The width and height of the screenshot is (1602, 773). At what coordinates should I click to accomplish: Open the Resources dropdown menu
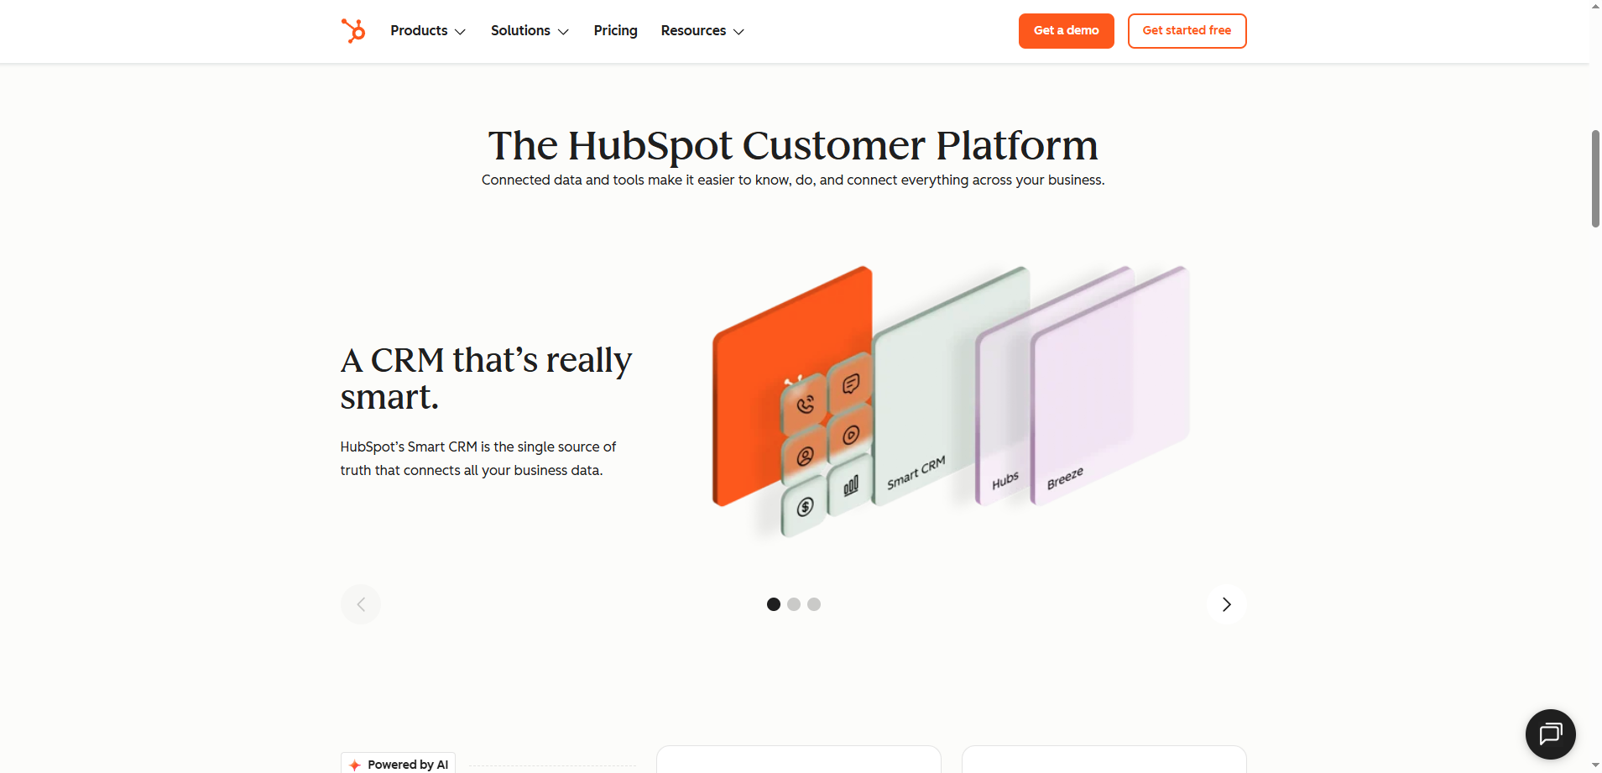click(702, 31)
